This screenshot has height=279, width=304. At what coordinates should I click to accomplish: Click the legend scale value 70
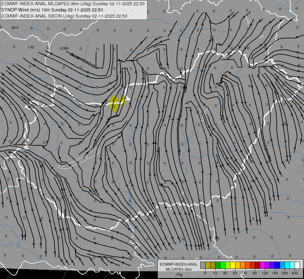(x=245, y=273)
